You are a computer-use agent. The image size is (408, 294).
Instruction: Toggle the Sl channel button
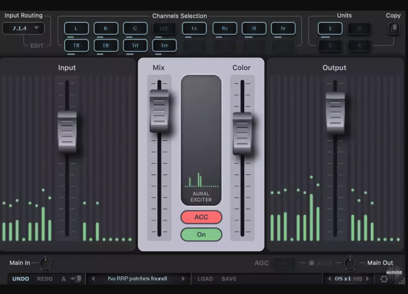(254, 28)
